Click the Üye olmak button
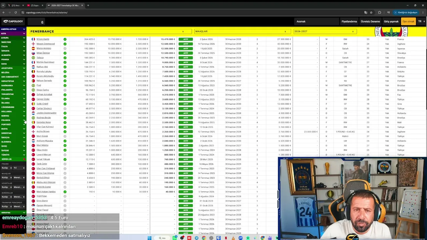The width and height of the screenshot is (427, 240). pos(408,21)
